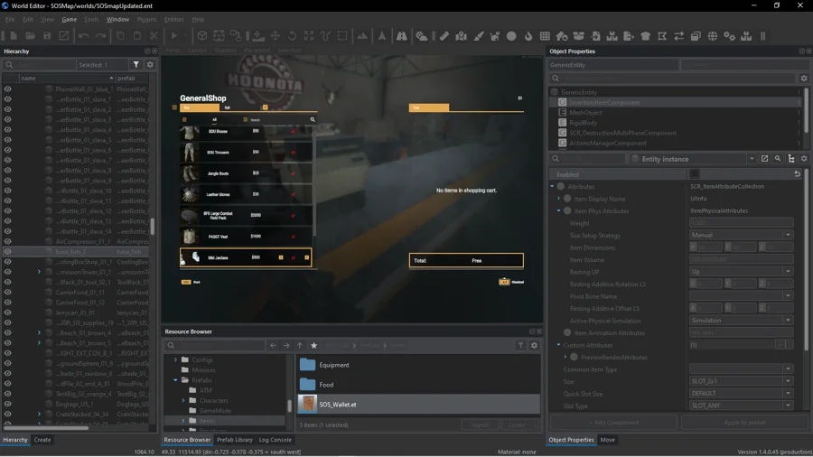Viewport: 813px width, 457px height.
Task: Click the grid table toolbar icon
Action: 545,36
